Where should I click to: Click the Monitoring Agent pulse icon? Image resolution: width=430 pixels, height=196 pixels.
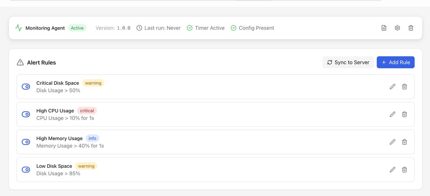[19, 28]
